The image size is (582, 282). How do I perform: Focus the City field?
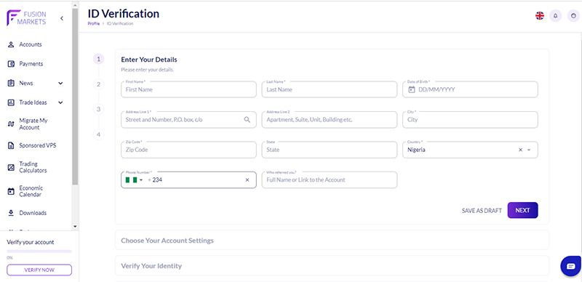click(470, 119)
